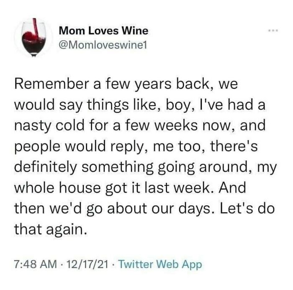Click the phrase 'Let's do' in the tweet

[247, 208]
